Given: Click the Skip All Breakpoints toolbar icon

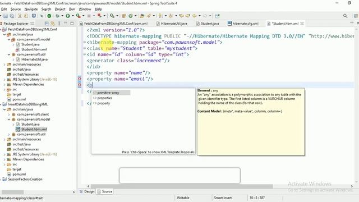Looking at the screenshot, I should pyautogui.click(x=42, y=16).
